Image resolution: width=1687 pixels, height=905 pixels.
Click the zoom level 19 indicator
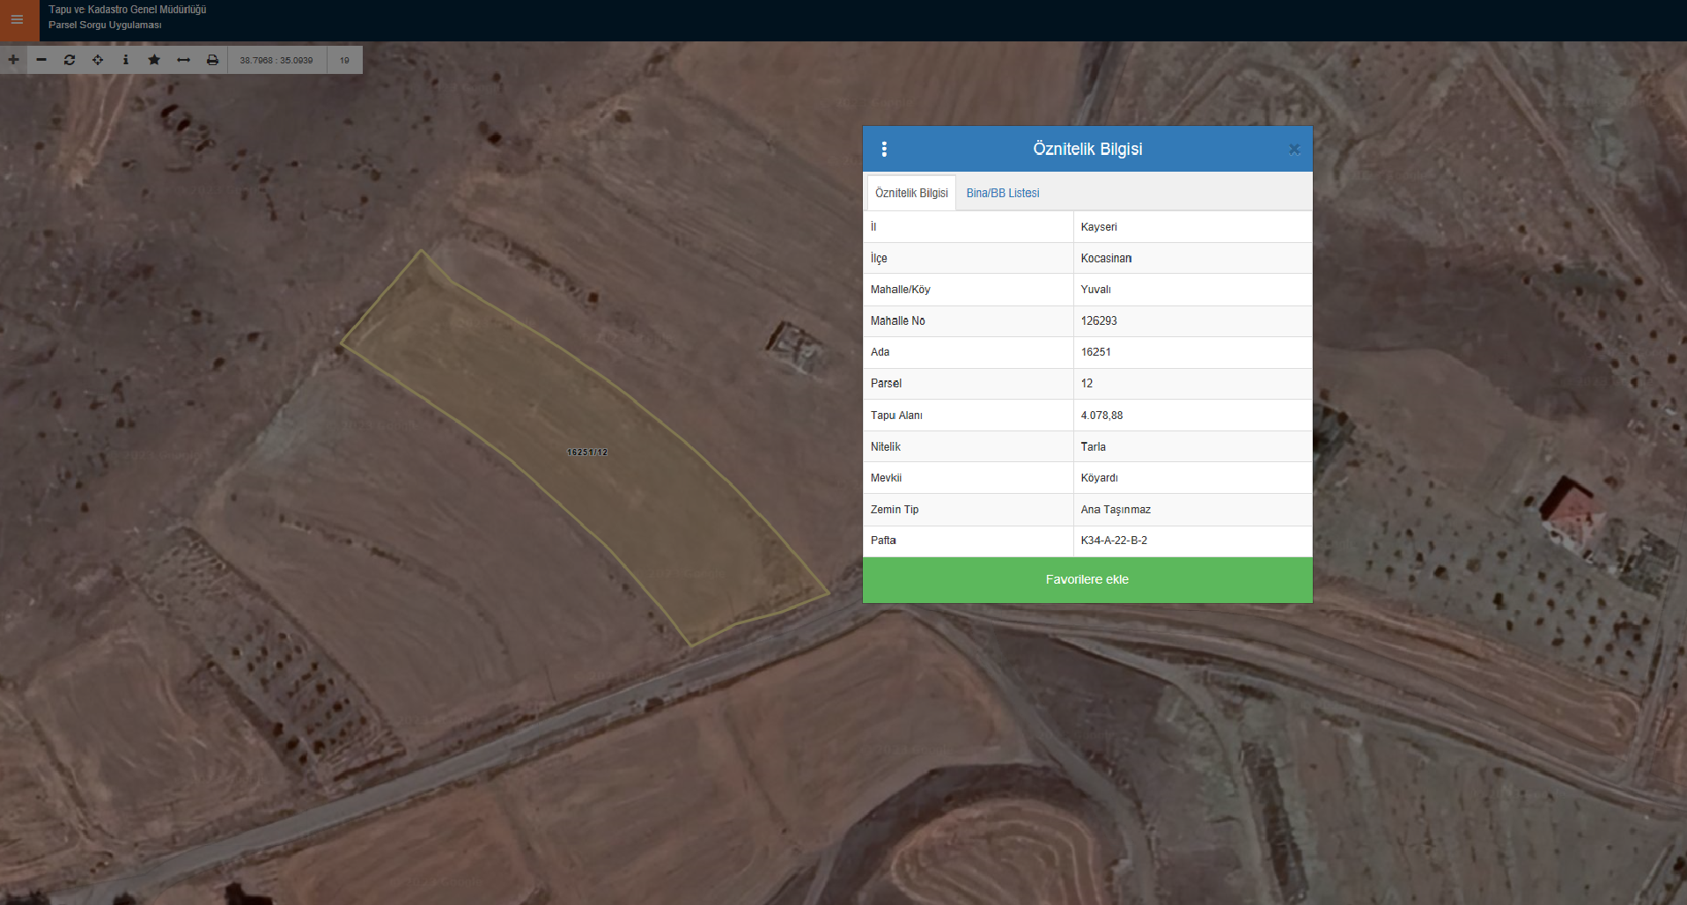344,60
